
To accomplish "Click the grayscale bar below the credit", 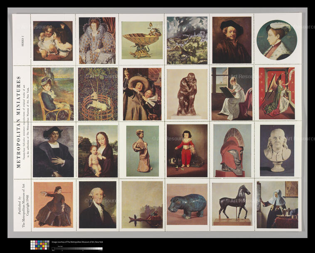I will tap(77, 248).
